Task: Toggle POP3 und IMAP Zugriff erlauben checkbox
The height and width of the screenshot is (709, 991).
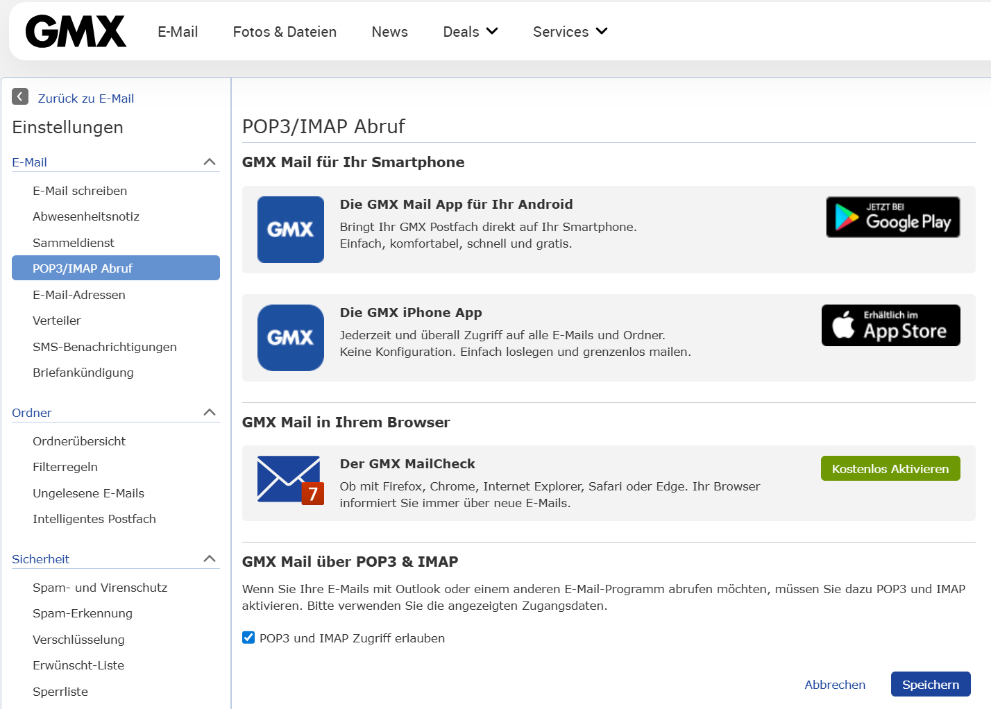Action: (248, 638)
